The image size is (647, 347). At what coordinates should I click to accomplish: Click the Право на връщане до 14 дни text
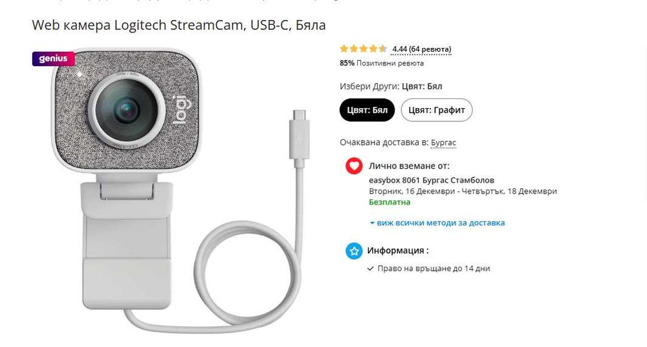tap(433, 269)
